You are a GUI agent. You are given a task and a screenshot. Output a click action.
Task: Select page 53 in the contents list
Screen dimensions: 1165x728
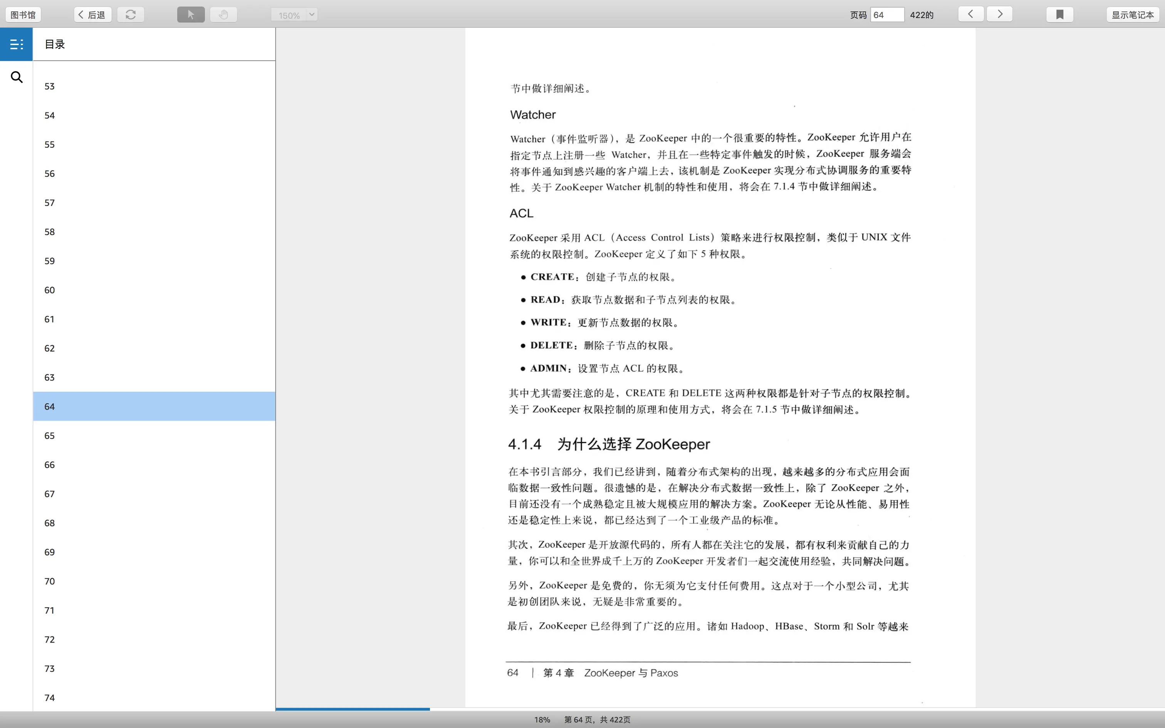(x=50, y=86)
